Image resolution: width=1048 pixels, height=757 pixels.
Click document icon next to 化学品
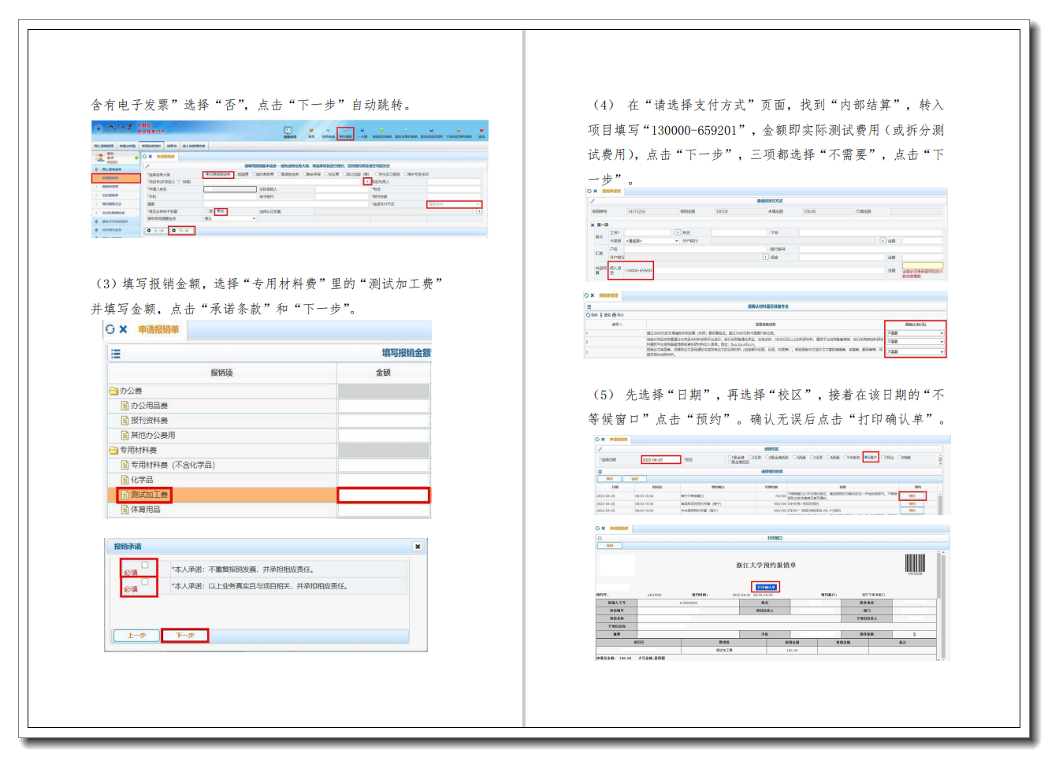[124, 480]
